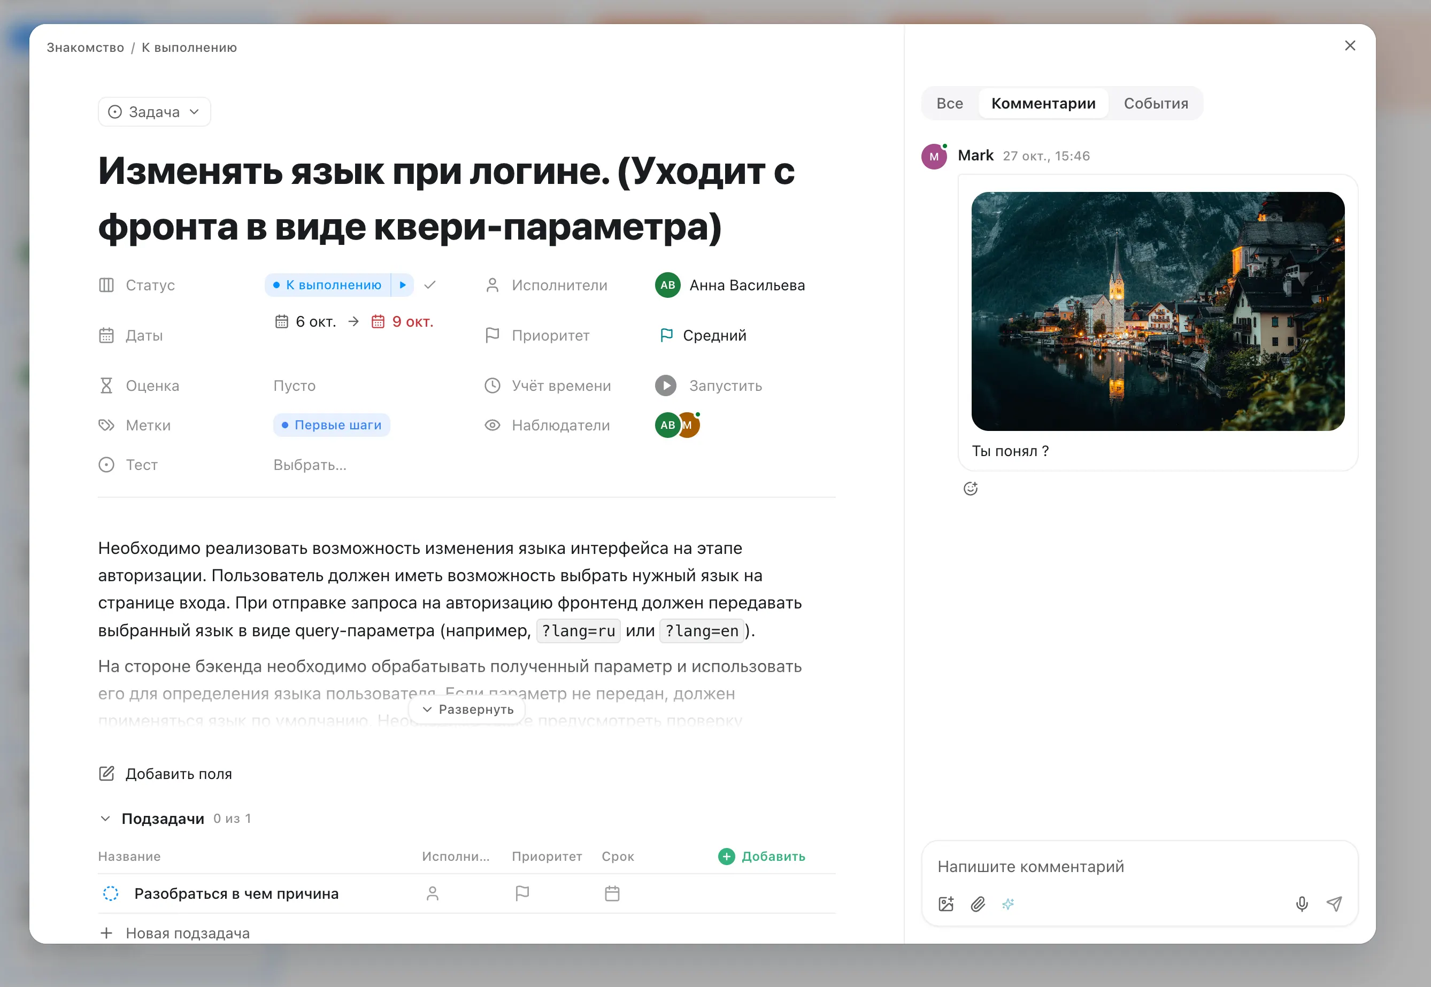1431x987 pixels.
Task: Toggle the subtask status circle
Action: pyautogui.click(x=111, y=893)
